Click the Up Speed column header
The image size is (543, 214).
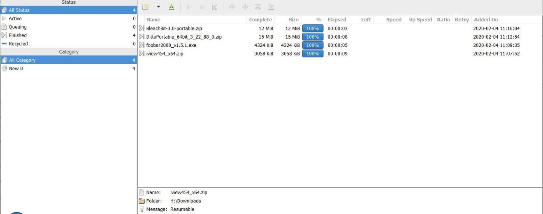[x=420, y=20]
